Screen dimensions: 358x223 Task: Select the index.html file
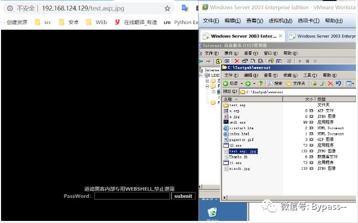(x=236, y=134)
